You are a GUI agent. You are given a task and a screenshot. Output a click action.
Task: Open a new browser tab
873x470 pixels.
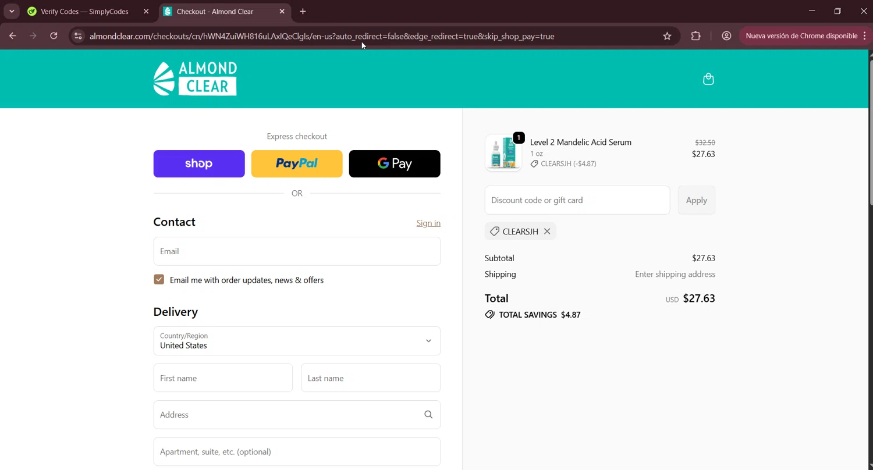[x=303, y=11]
